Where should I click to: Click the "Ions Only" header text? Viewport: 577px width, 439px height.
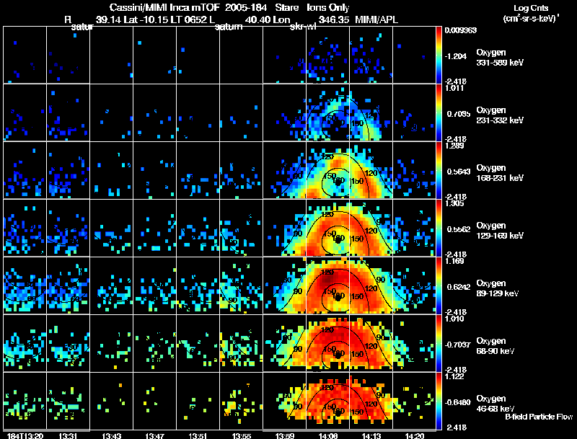[328, 8]
